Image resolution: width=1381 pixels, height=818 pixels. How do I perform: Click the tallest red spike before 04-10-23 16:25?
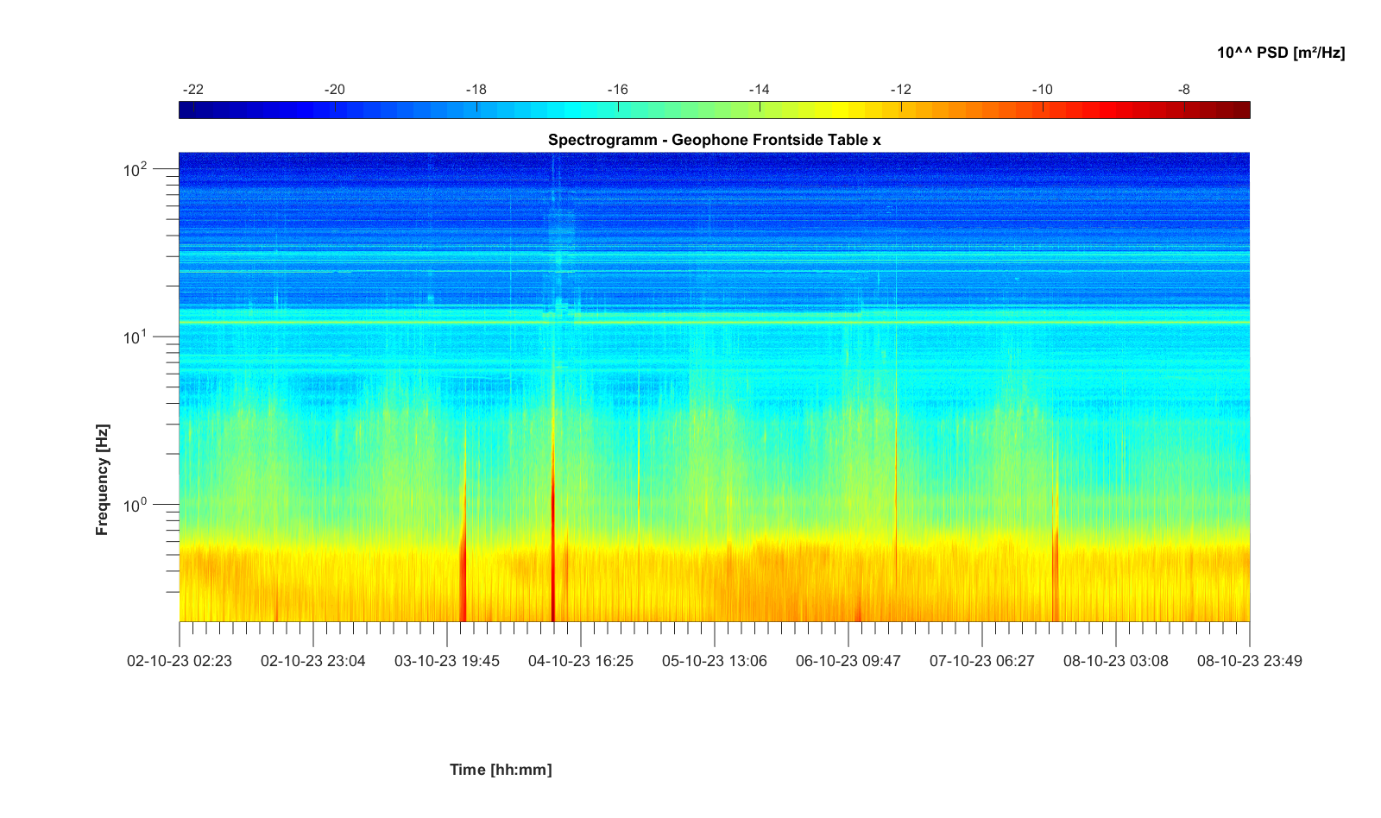click(x=552, y=518)
